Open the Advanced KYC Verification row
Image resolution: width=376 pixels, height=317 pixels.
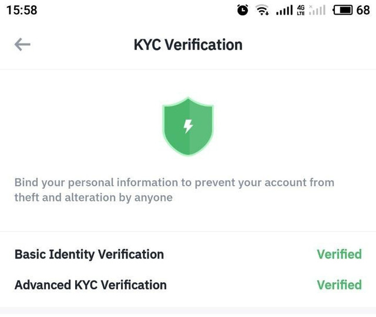tap(90, 285)
